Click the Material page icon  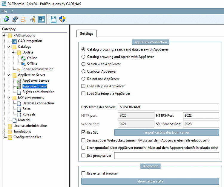pyautogui.click(x=14, y=121)
